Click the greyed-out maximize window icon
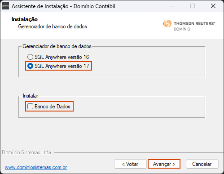This screenshot has width=224, height=174. [x=193, y=6]
